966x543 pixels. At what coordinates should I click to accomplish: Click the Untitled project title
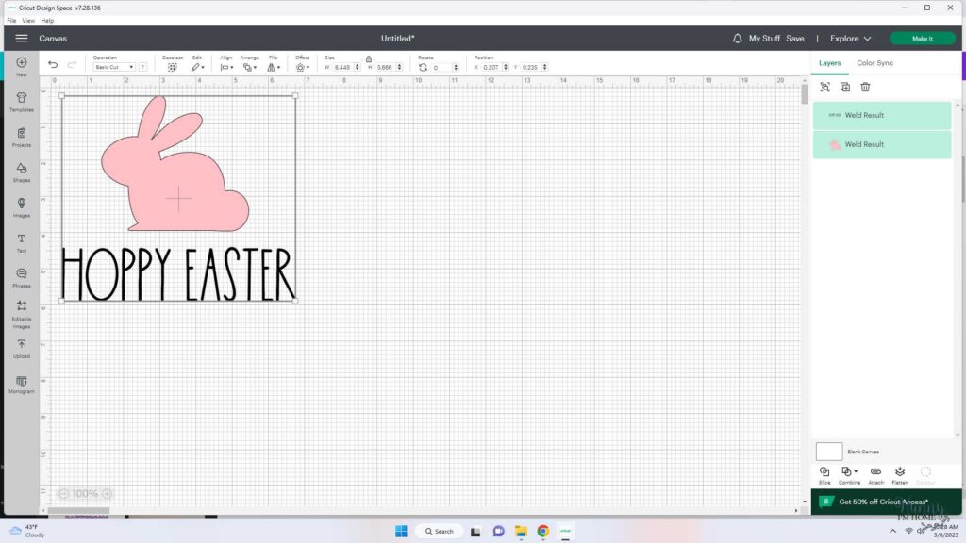[x=397, y=38]
